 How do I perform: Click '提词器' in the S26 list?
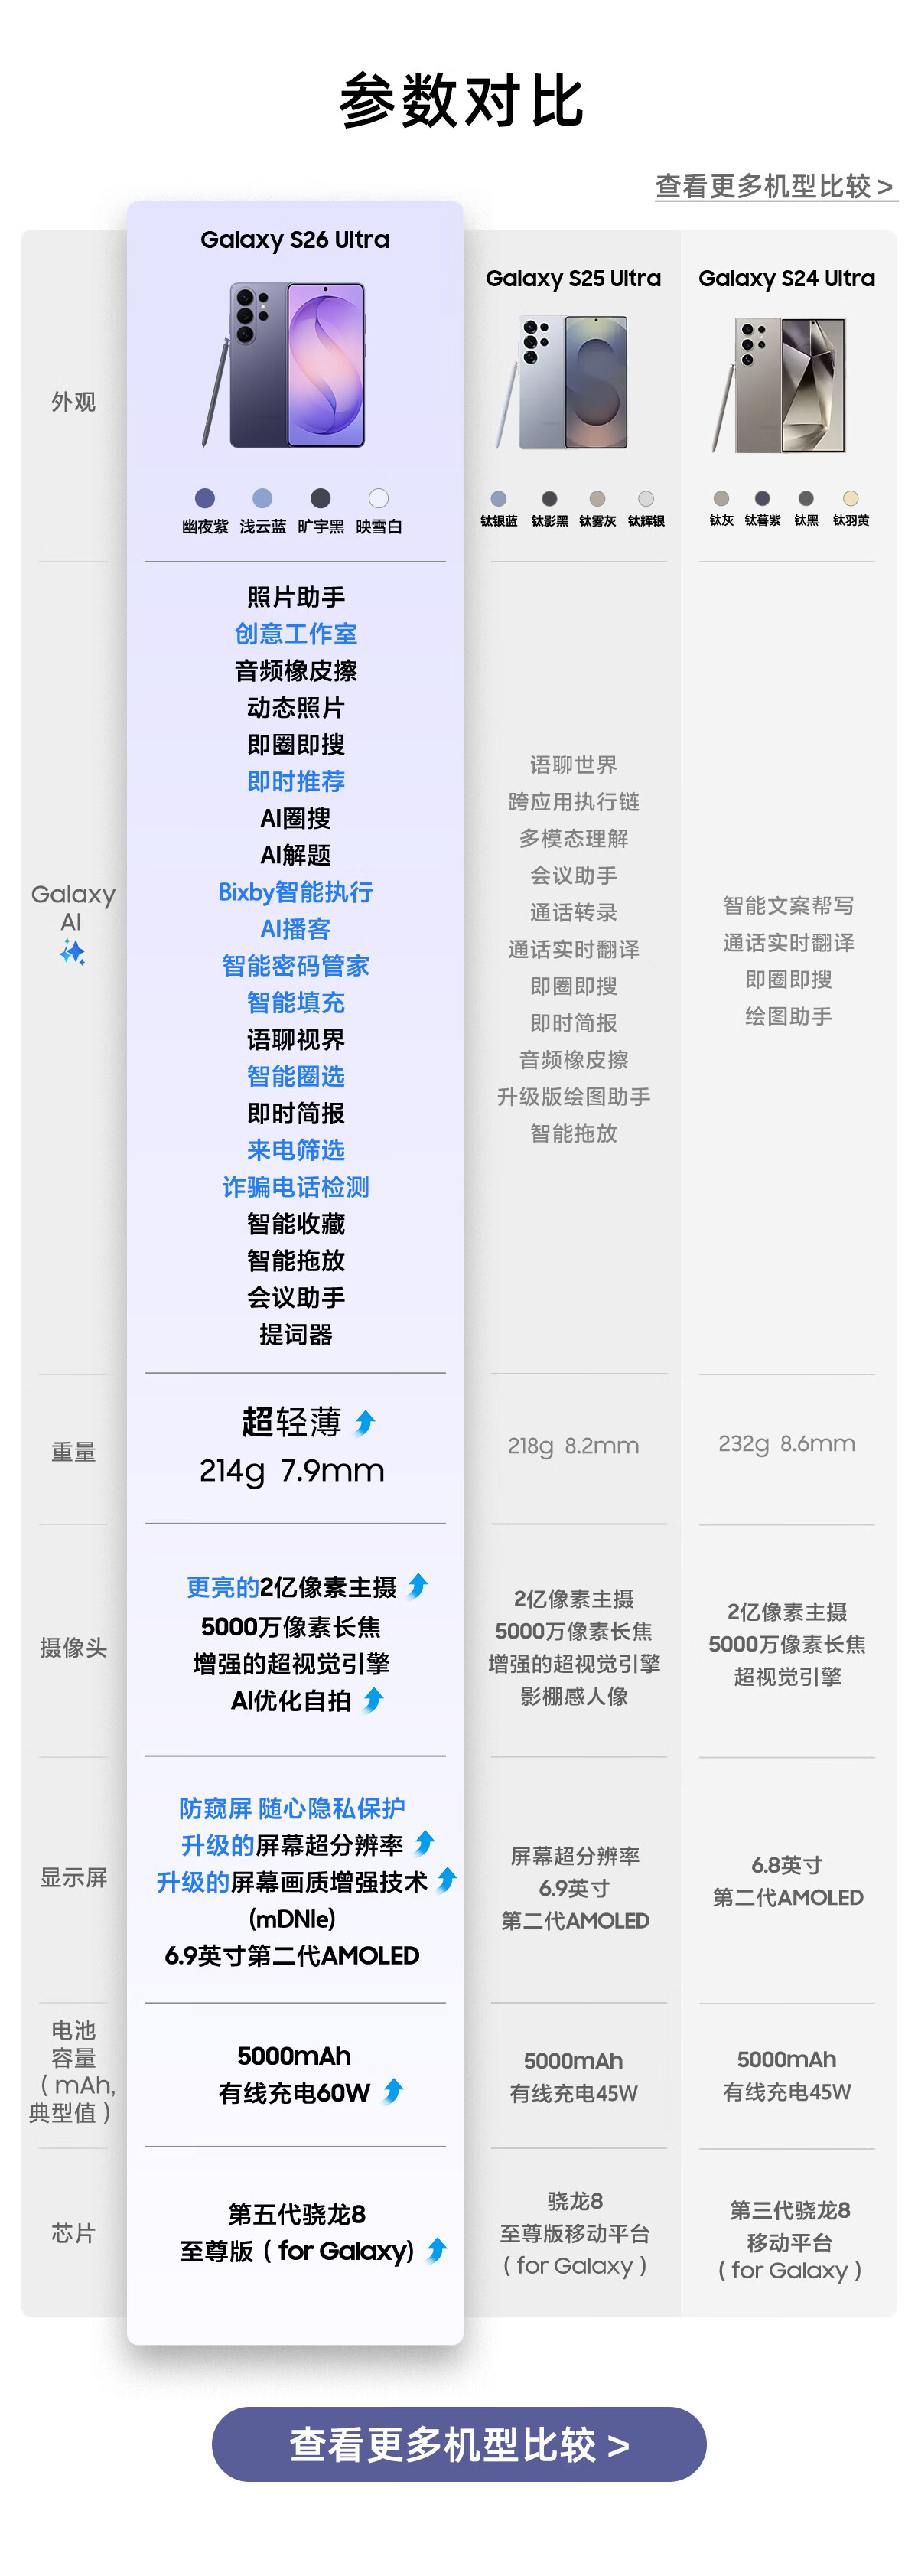click(296, 1334)
